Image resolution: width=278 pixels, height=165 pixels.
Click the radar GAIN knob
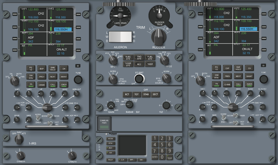tap(111, 105)
